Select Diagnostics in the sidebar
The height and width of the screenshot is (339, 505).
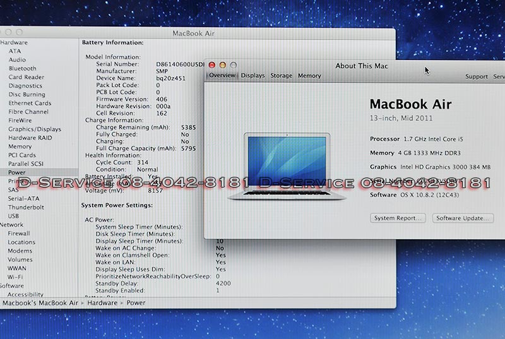[25, 86]
